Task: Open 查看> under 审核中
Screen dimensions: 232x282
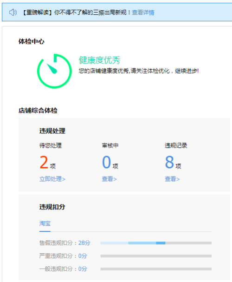Action: (110, 179)
